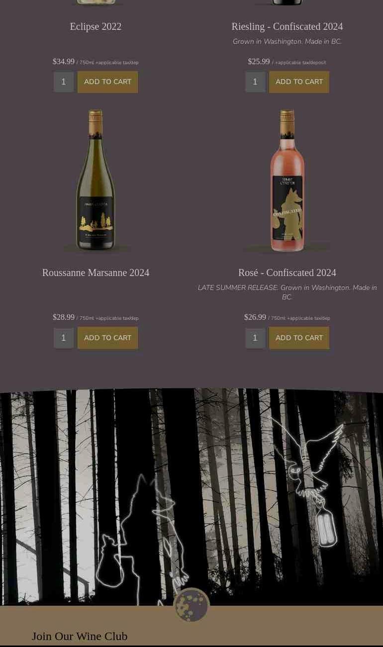Click the round moon emblem icon
The image size is (383, 647).
(x=191, y=605)
